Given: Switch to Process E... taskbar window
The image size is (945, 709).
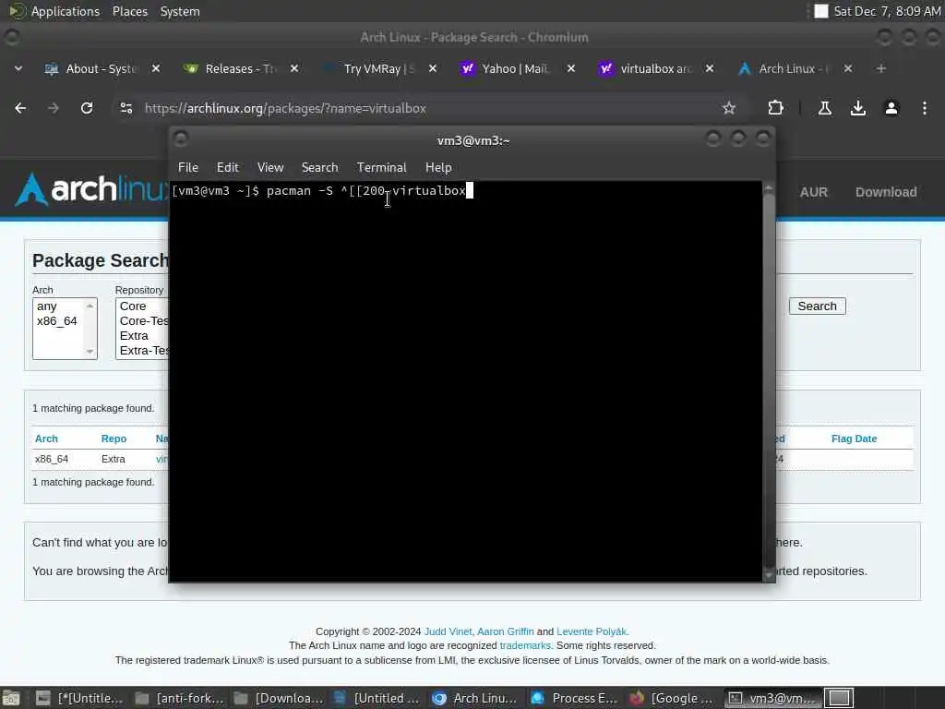Looking at the screenshot, I should pos(574,698).
